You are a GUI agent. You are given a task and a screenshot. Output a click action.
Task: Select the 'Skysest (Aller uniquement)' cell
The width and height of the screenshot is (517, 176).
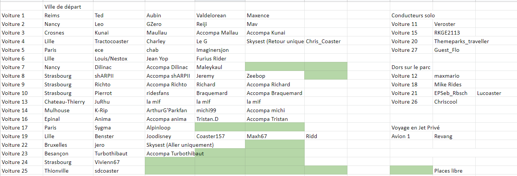(180, 145)
